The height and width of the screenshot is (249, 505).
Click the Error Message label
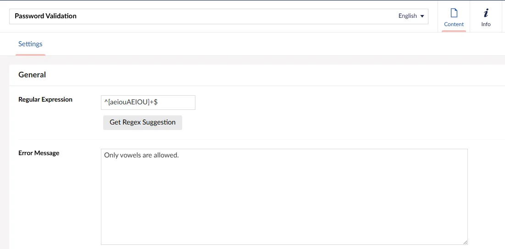39,153
